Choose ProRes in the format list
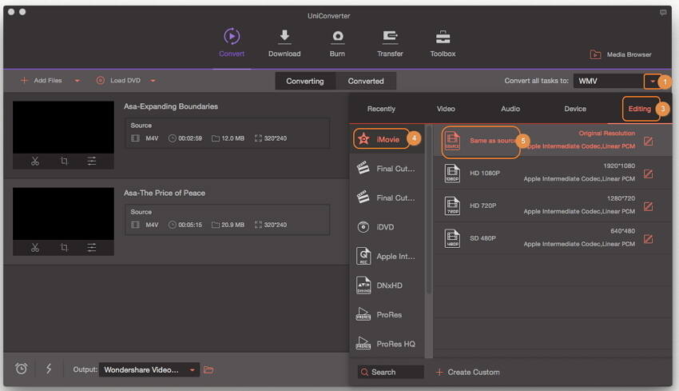679x391 pixels. pos(387,315)
